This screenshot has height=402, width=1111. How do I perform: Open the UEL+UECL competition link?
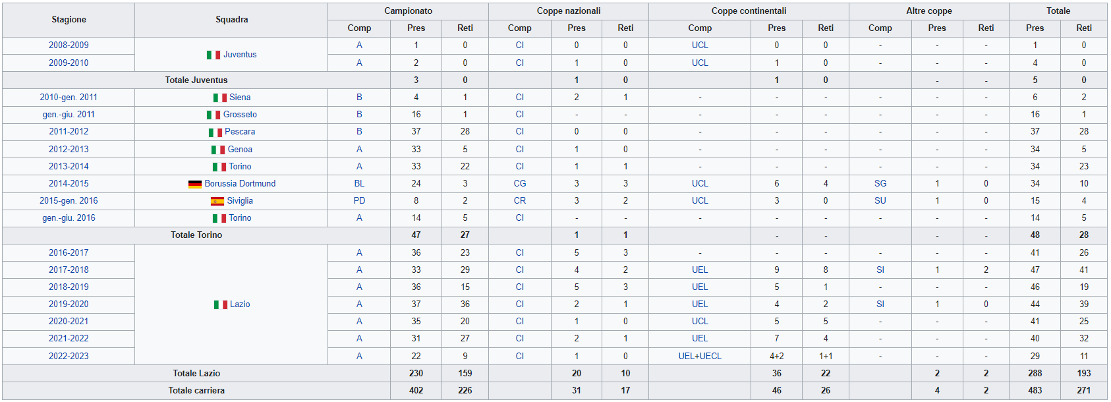700,356
